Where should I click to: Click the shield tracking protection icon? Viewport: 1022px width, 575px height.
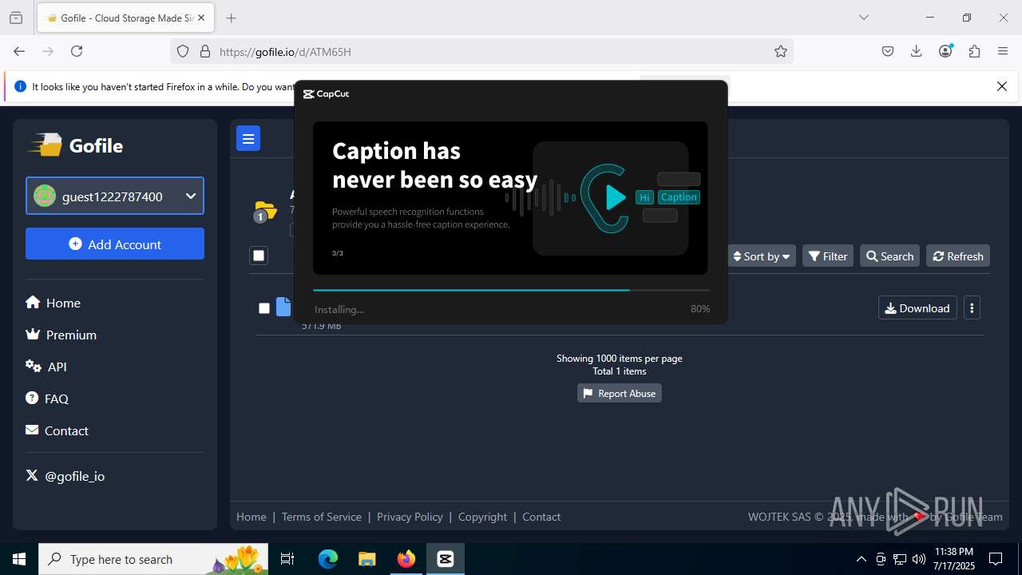[x=183, y=51]
